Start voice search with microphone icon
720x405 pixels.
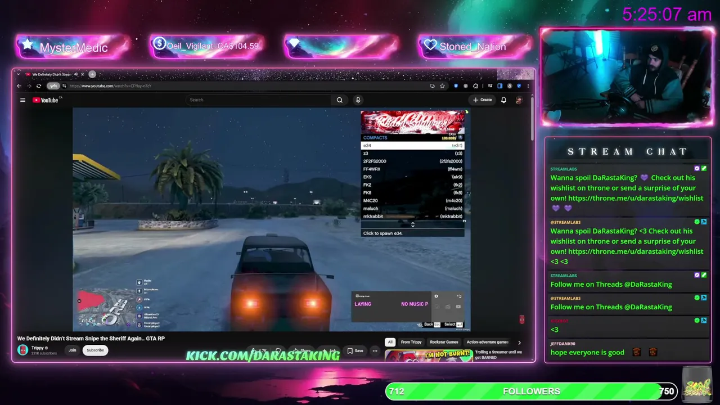point(358,100)
